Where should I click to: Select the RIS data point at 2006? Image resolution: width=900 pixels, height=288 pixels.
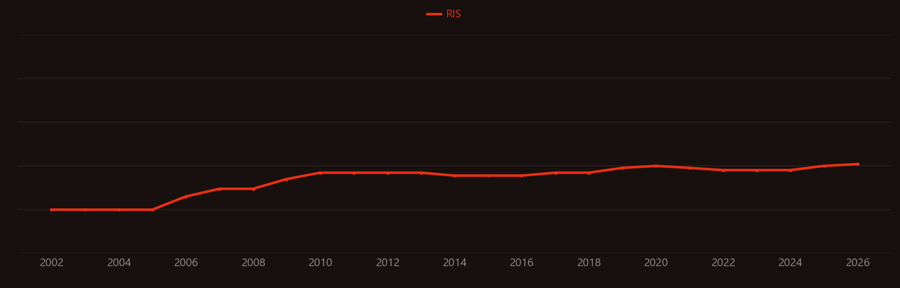[x=186, y=197]
